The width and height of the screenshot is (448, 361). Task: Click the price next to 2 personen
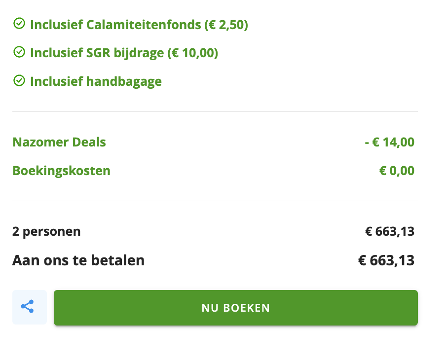[389, 231]
